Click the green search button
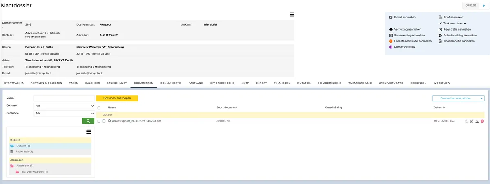490x184 pixels. [x=88, y=121]
